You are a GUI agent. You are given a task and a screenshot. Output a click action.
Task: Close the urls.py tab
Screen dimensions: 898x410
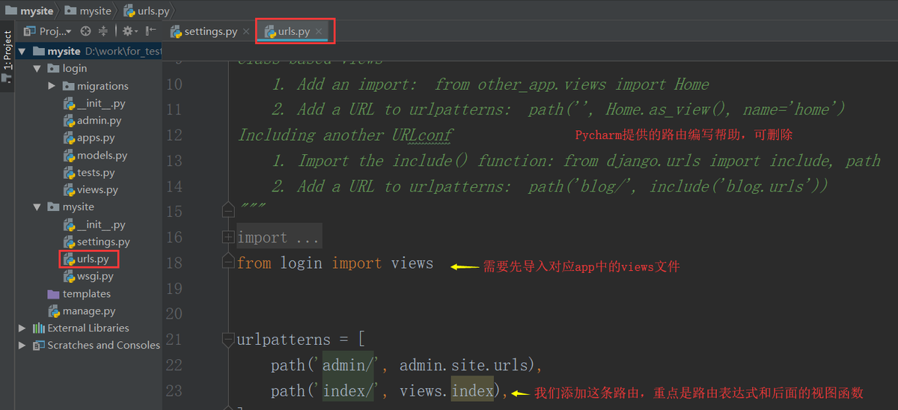point(319,31)
